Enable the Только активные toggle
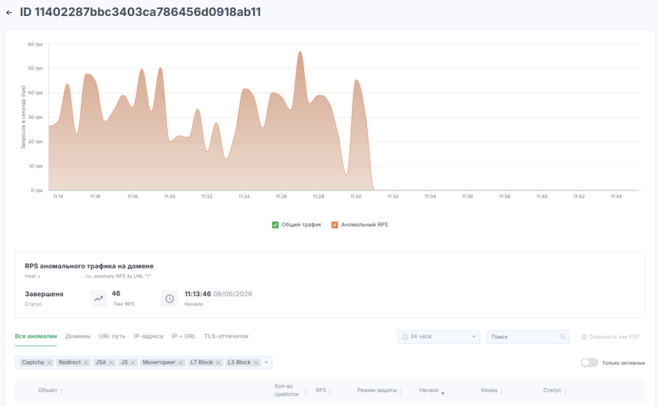The height and width of the screenshot is (406, 658). [x=589, y=363]
